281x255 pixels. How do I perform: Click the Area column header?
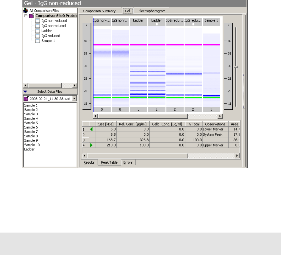234,124
